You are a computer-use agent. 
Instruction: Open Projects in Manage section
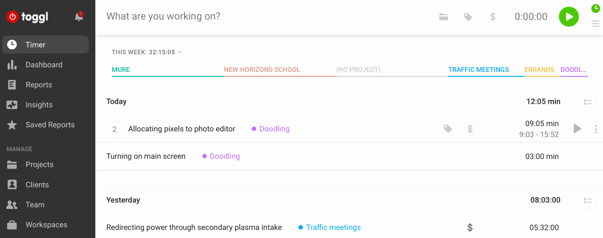pyautogui.click(x=39, y=165)
